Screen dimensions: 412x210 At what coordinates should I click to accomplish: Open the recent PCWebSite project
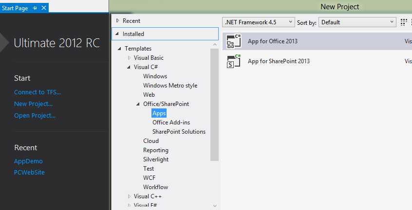(x=29, y=172)
